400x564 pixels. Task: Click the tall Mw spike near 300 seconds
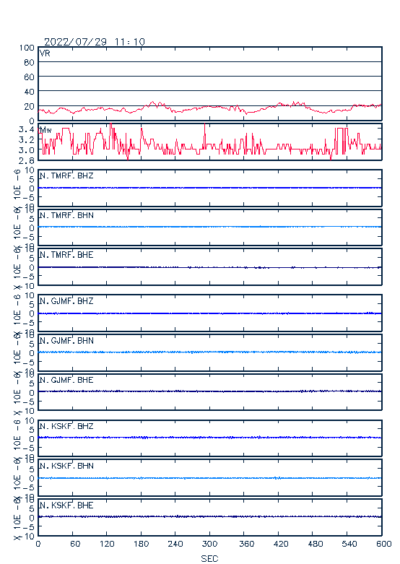204,135
